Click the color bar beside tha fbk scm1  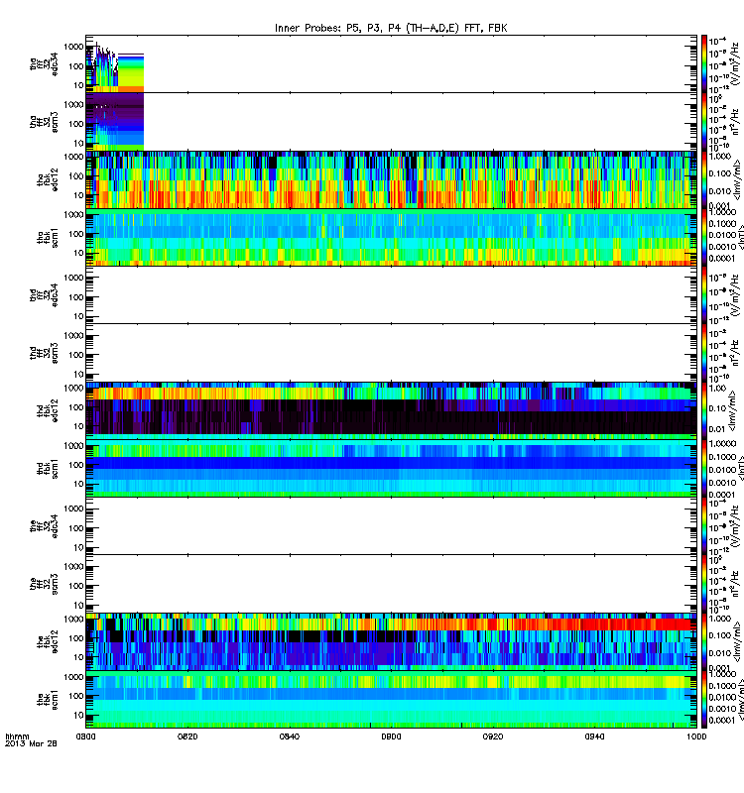coord(704,238)
